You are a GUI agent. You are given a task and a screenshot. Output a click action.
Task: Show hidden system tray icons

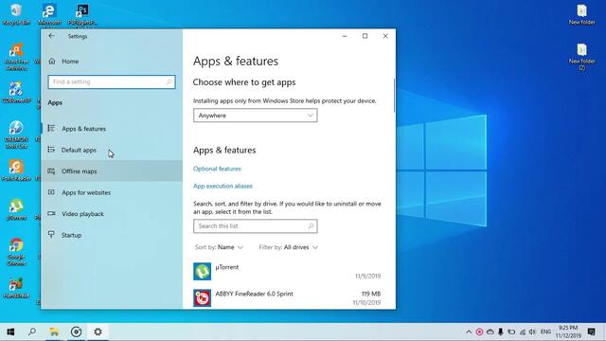point(469,332)
